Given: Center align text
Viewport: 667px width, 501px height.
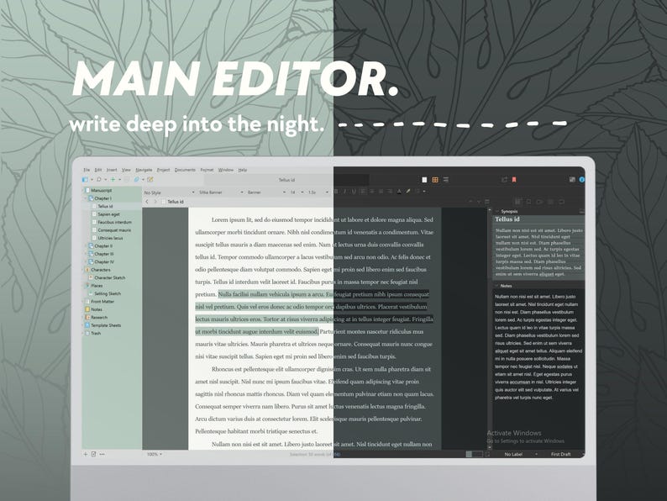Looking at the screenshot, I should pyautogui.click(x=372, y=192).
